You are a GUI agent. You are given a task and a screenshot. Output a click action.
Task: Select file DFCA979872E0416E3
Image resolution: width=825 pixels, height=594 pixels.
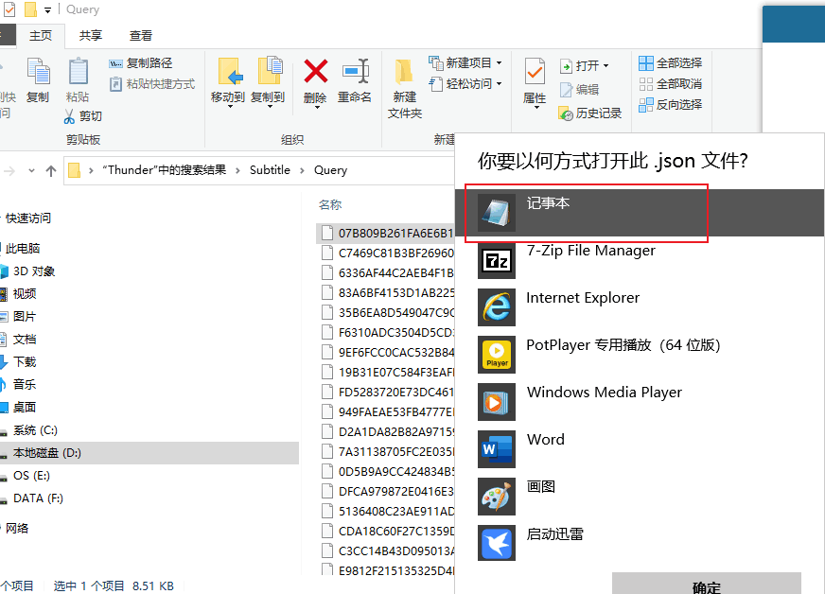[387, 492]
